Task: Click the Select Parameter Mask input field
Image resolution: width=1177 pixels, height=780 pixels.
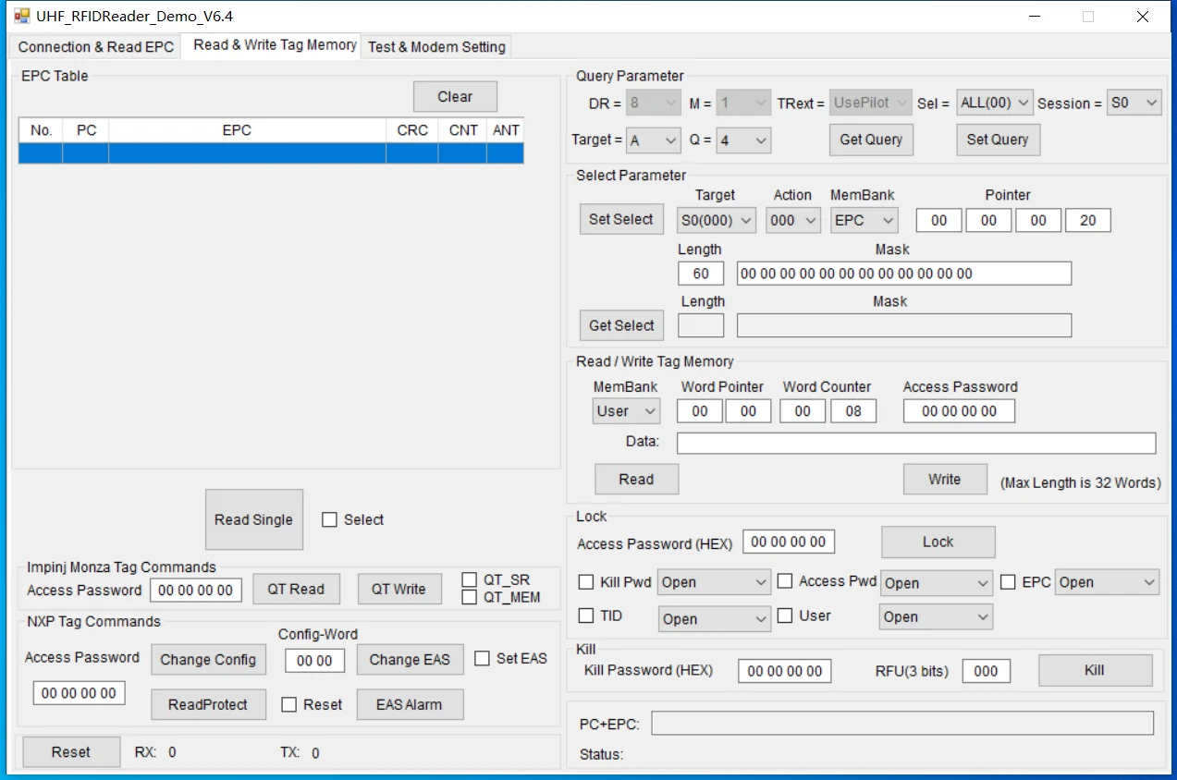Action: pos(903,274)
